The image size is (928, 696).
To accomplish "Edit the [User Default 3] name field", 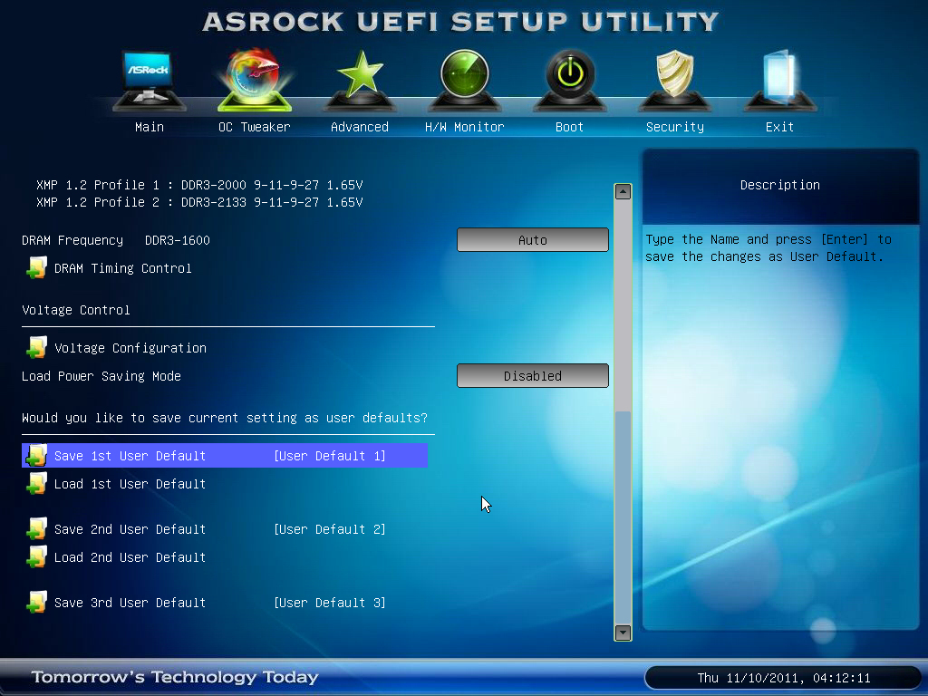I will coord(330,603).
